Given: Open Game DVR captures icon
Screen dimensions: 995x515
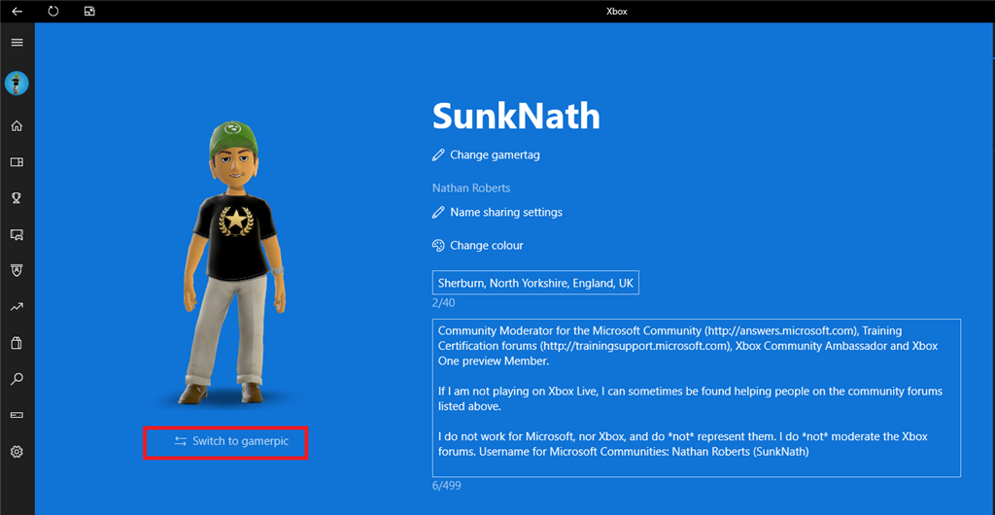Looking at the screenshot, I should pos(17,235).
